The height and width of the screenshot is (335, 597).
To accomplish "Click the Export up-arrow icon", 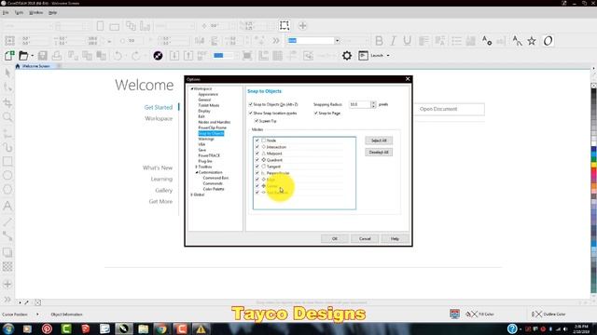I will click(x=188, y=56).
